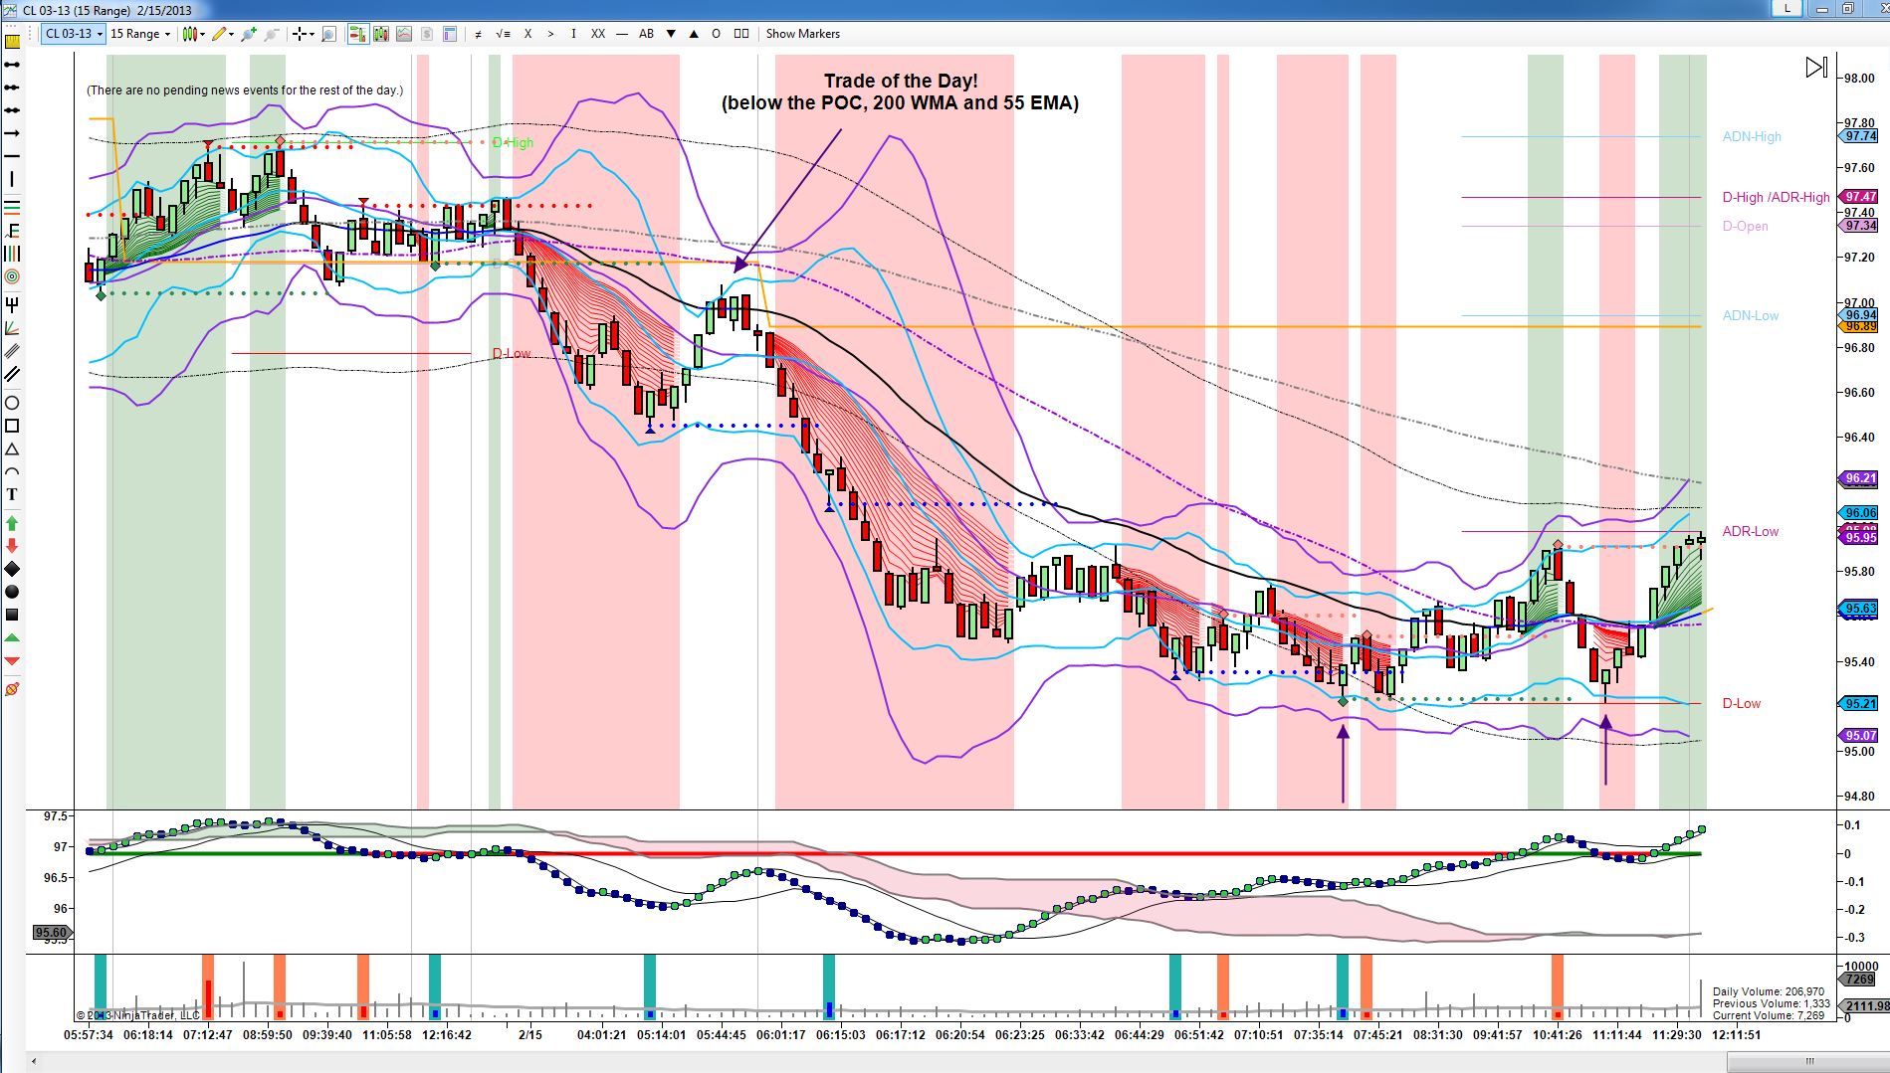This screenshot has width=1890, height=1073.
Task: Click the ADN-High level label
Action: [x=1752, y=137]
